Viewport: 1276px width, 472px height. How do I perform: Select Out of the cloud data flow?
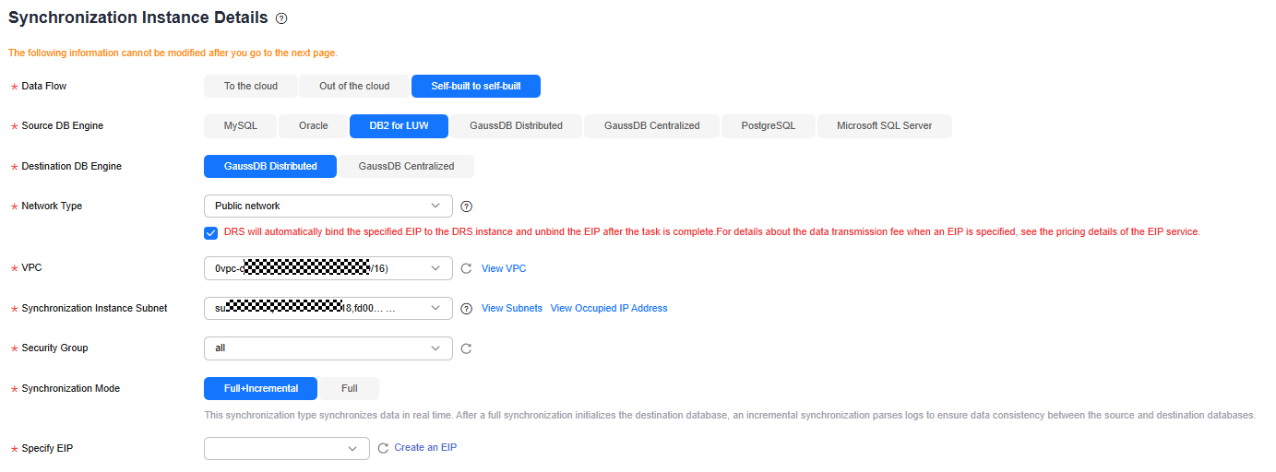click(x=354, y=86)
